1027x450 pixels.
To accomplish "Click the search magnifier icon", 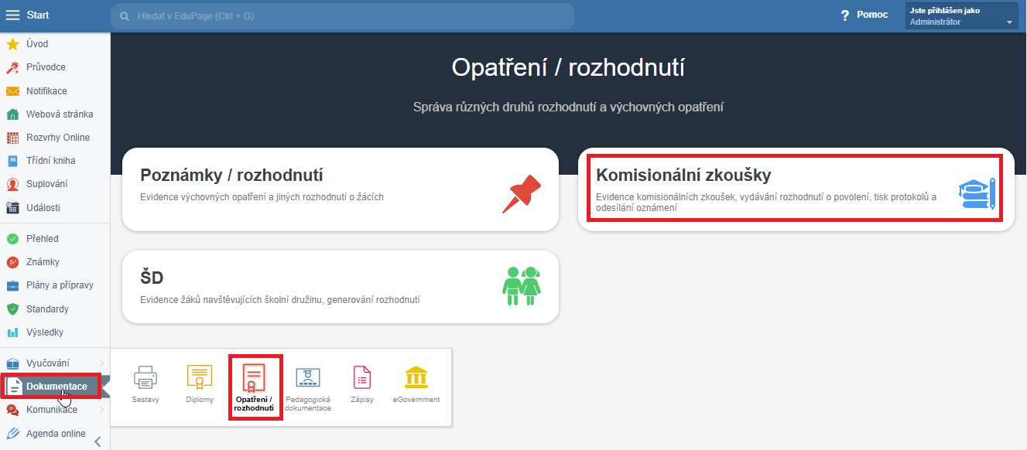I will click(x=125, y=15).
